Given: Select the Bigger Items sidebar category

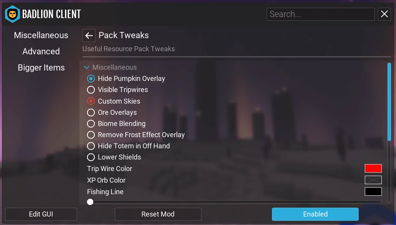Looking at the screenshot, I should click(x=41, y=68).
